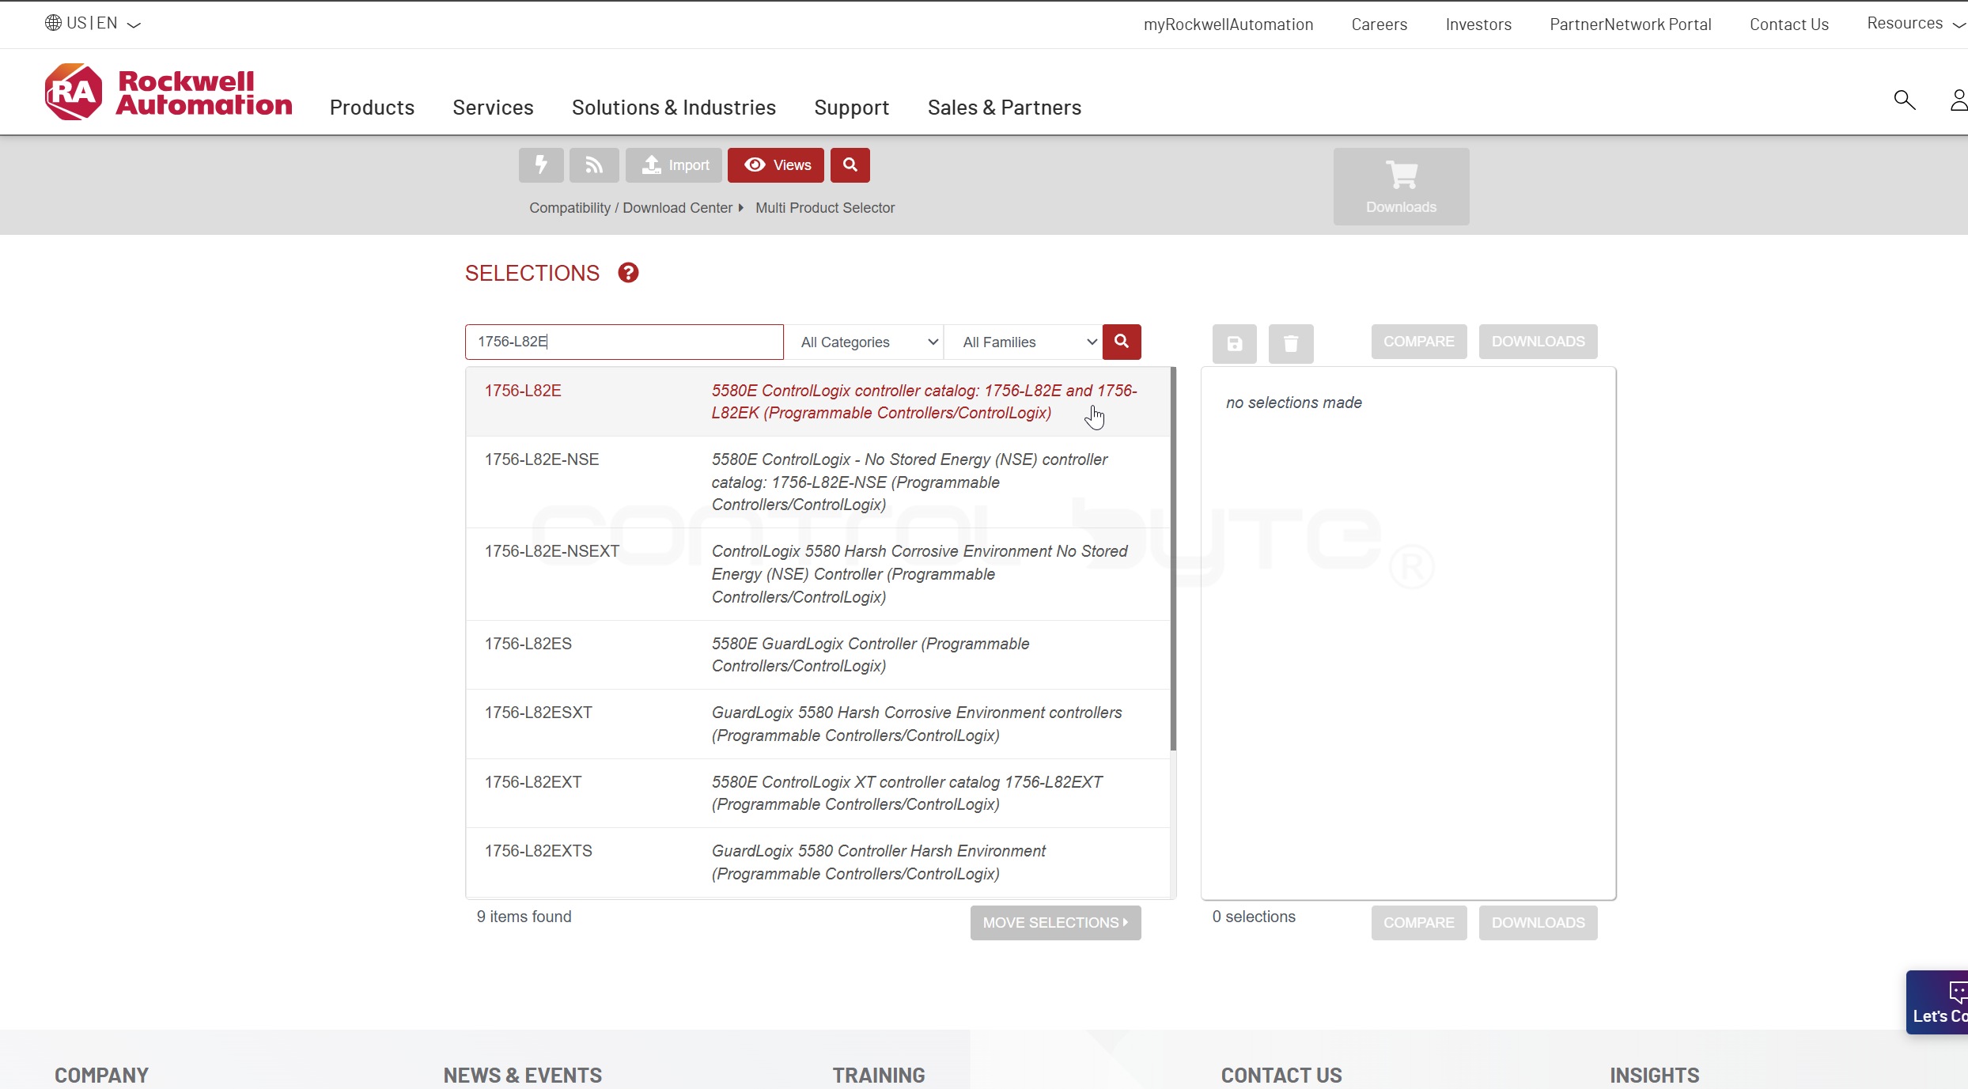Viewport: 1968px width, 1089px height.
Task: Click the save selections disk icon
Action: click(x=1235, y=343)
